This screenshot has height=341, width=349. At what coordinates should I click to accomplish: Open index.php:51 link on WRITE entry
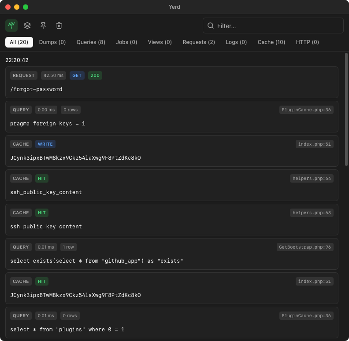click(315, 144)
